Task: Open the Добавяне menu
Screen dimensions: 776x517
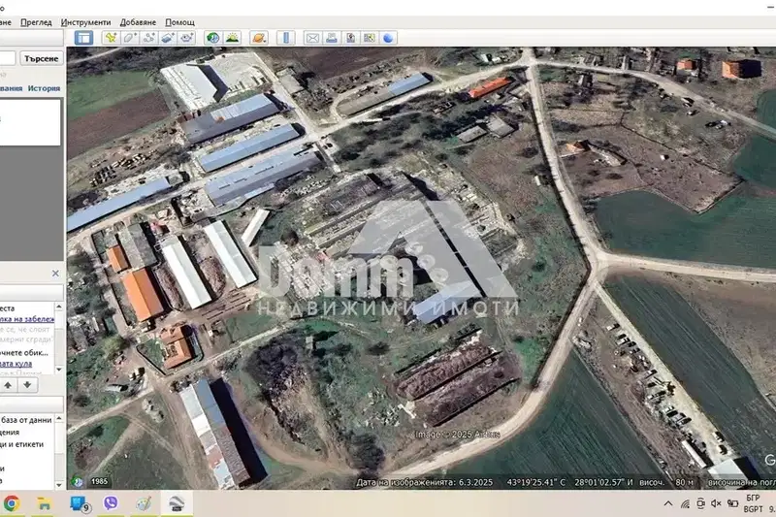Action: point(138,22)
